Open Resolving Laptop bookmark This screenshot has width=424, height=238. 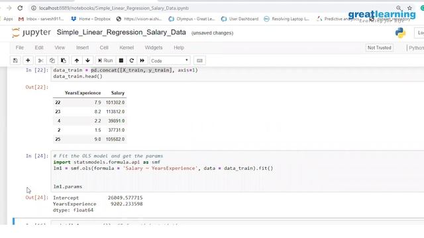tap(286, 19)
